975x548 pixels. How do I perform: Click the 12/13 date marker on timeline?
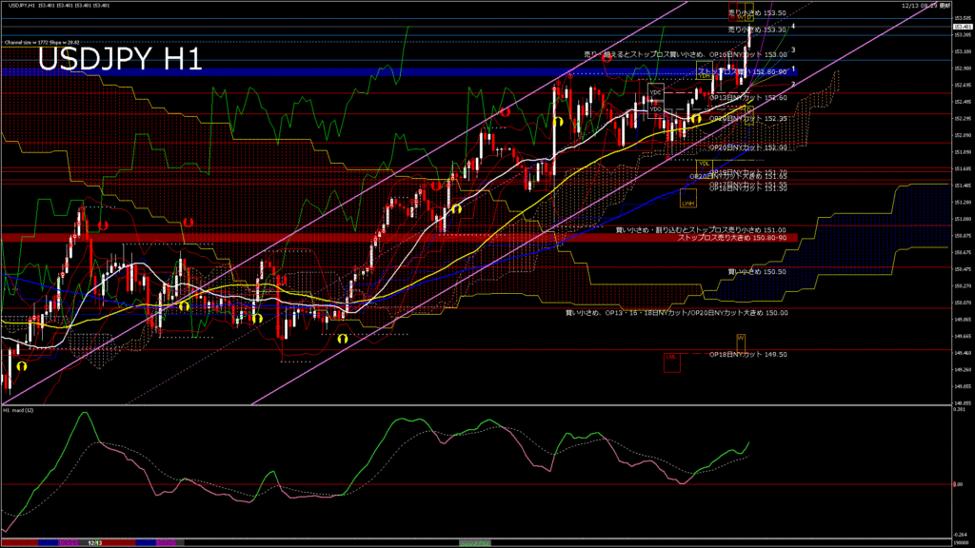(x=94, y=542)
